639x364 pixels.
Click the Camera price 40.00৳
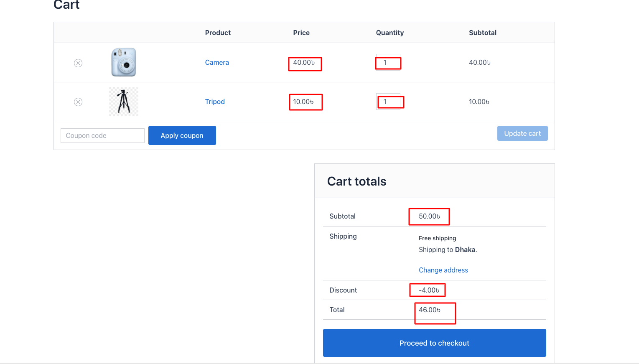(304, 62)
